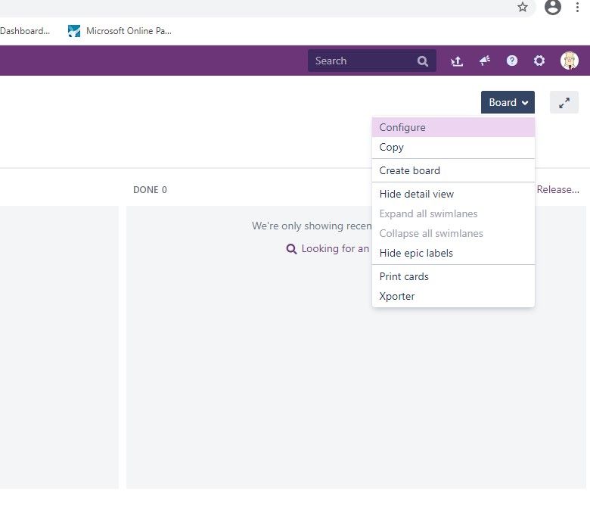Click the bookmark star icon

[522, 7]
